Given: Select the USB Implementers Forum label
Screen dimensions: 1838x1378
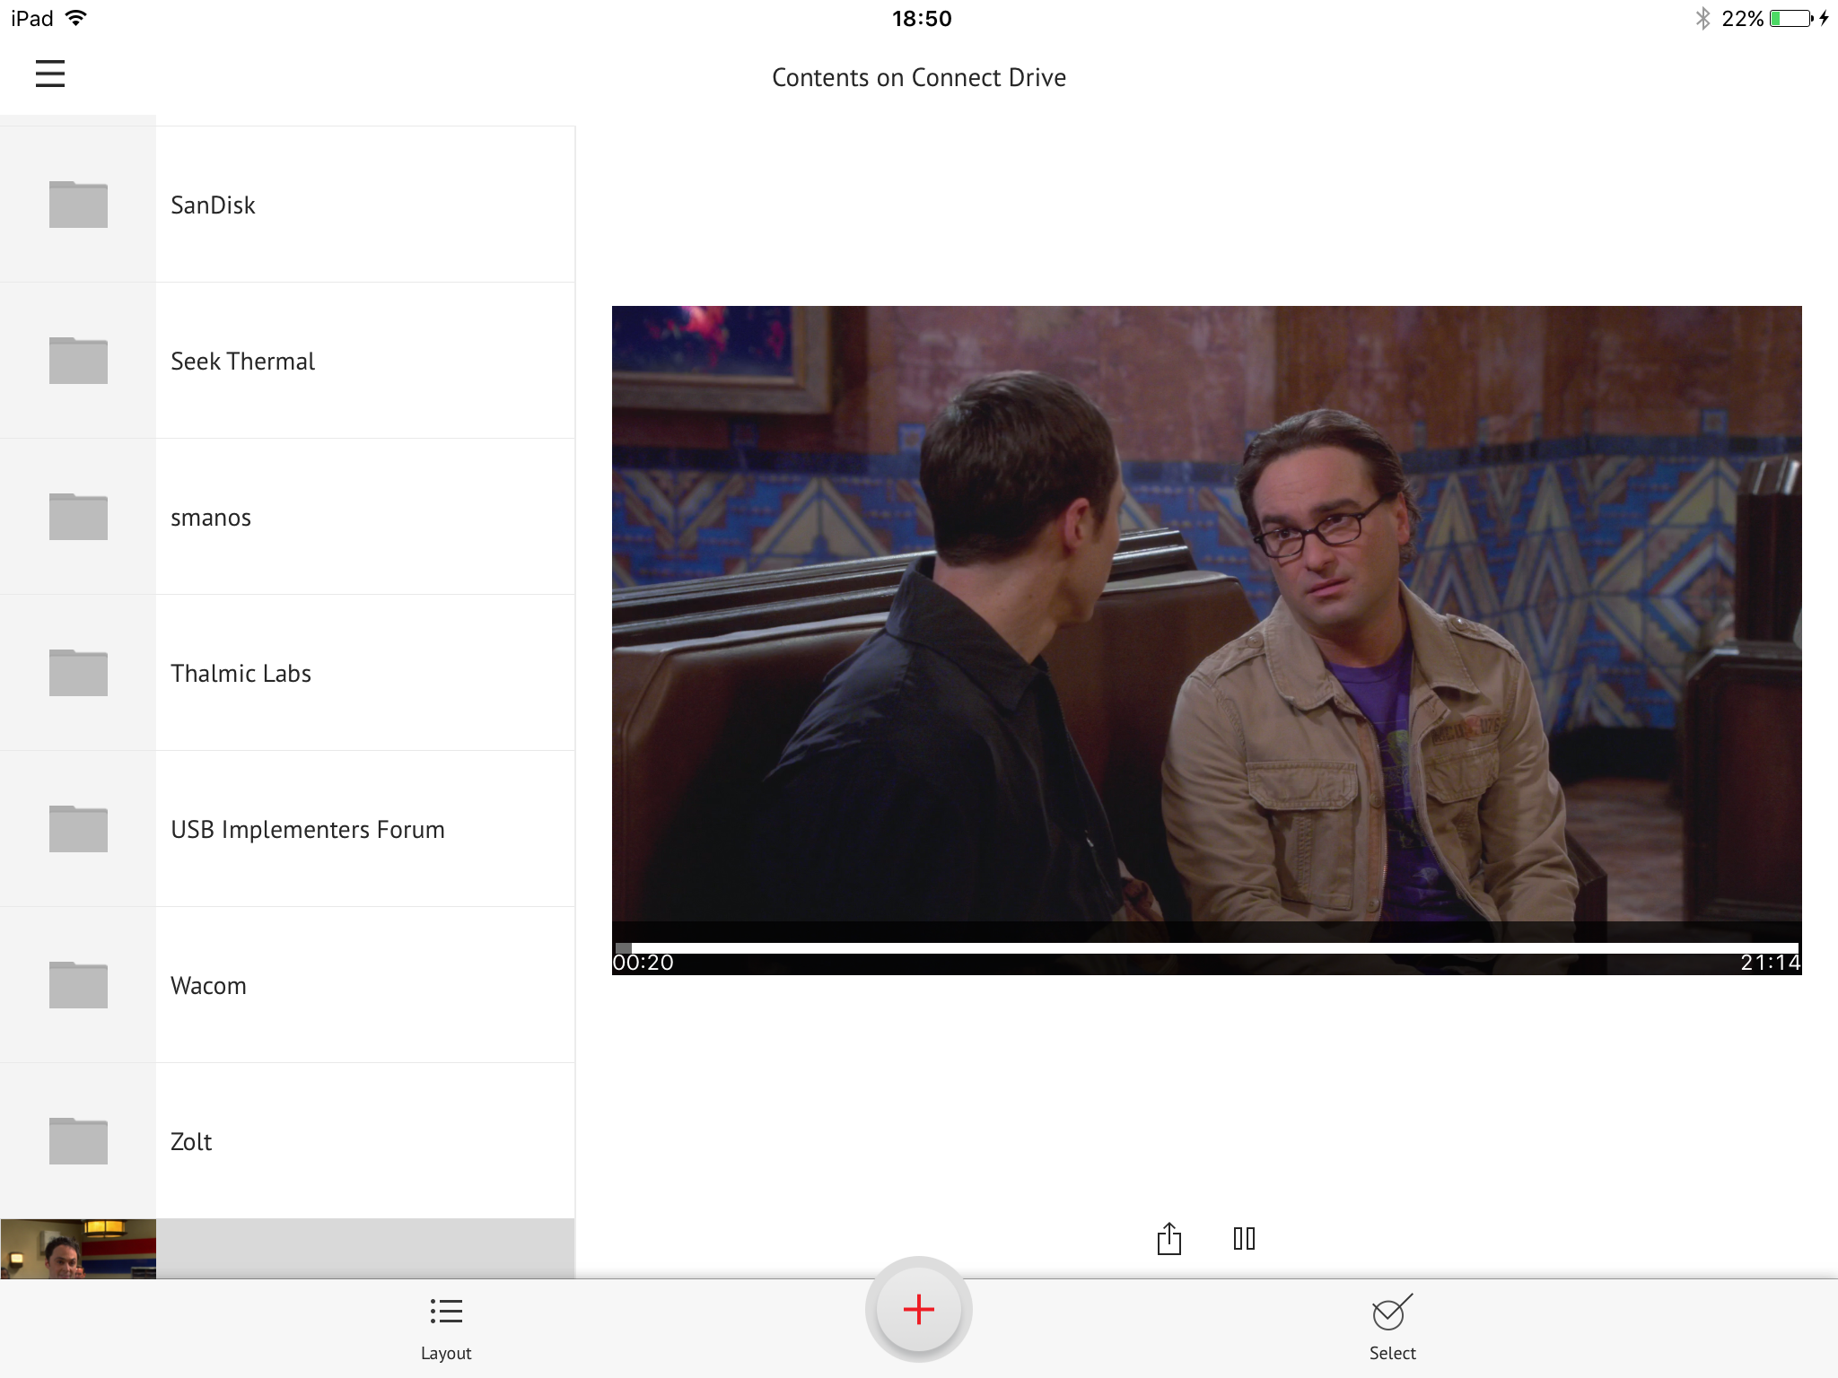Looking at the screenshot, I should pyautogui.click(x=308, y=830).
